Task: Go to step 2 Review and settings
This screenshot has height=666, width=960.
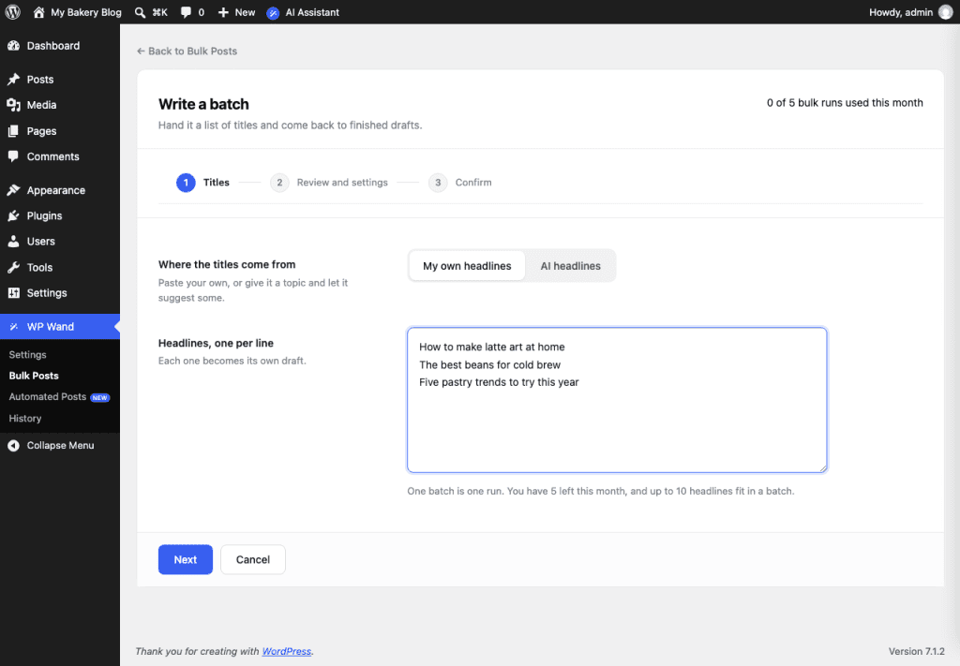Action: click(x=329, y=183)
